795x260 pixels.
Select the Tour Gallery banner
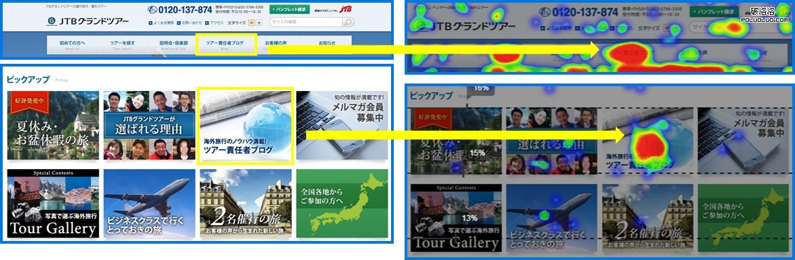[x=53, y=204]
